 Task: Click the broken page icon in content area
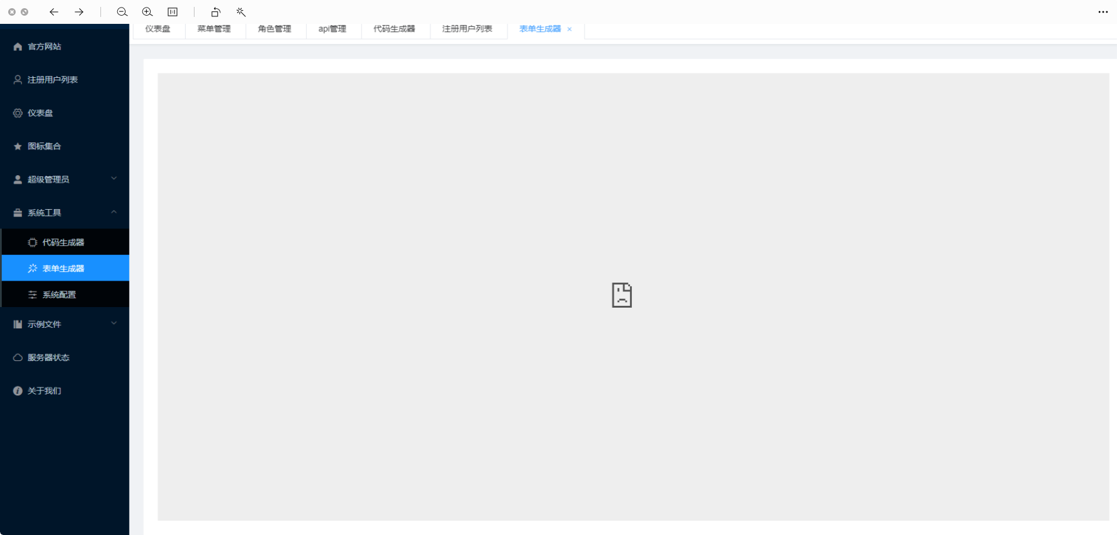[621, 295]
